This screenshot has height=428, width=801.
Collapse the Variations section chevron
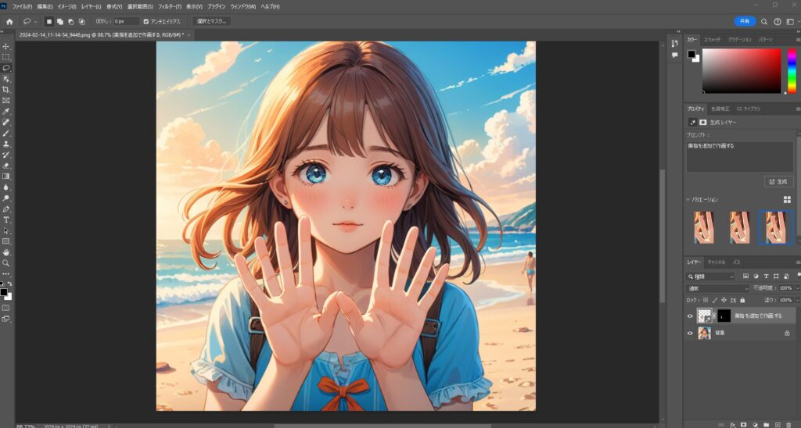pyautogui.click(x=688, y=199)
